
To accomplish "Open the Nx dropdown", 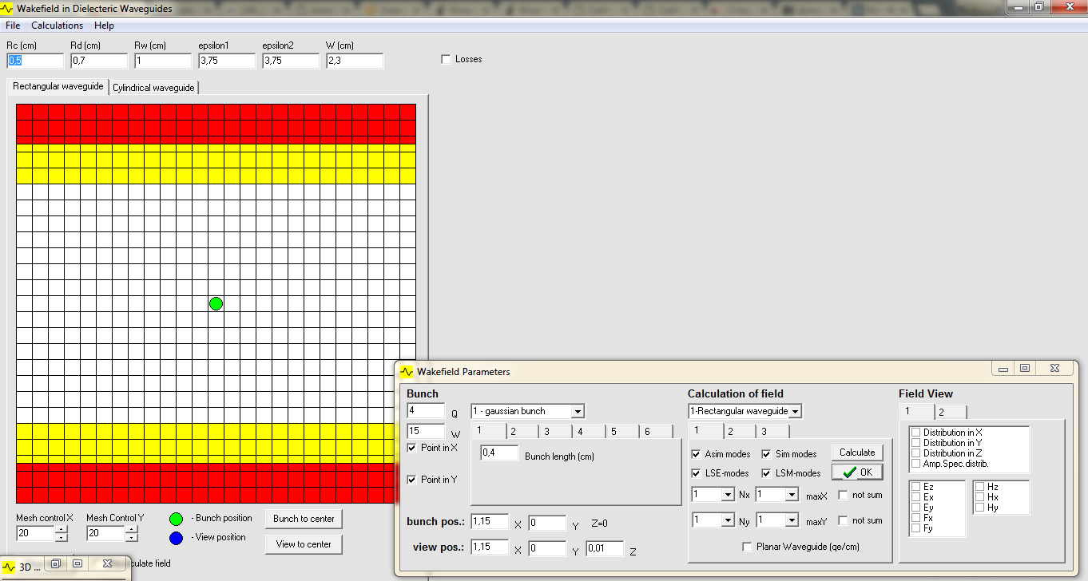I will (728, 495).
